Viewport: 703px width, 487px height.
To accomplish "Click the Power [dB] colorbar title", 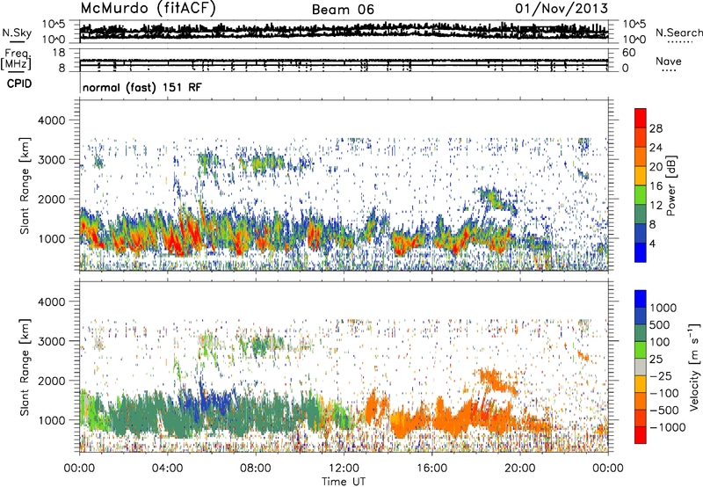I will 670,185.
